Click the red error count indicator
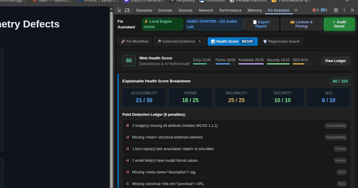The image size is (358, 188). 315,10
